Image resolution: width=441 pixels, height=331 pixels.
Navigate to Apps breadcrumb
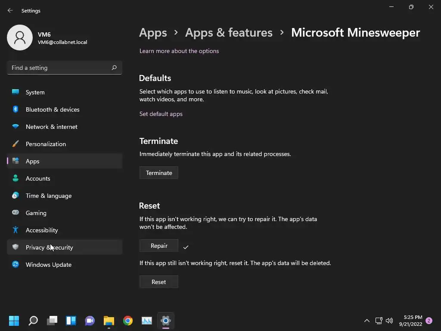pos(153,33)
